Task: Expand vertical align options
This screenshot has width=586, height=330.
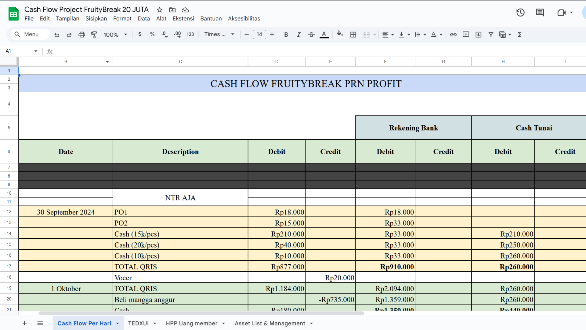Action: (x=409, y=35)
